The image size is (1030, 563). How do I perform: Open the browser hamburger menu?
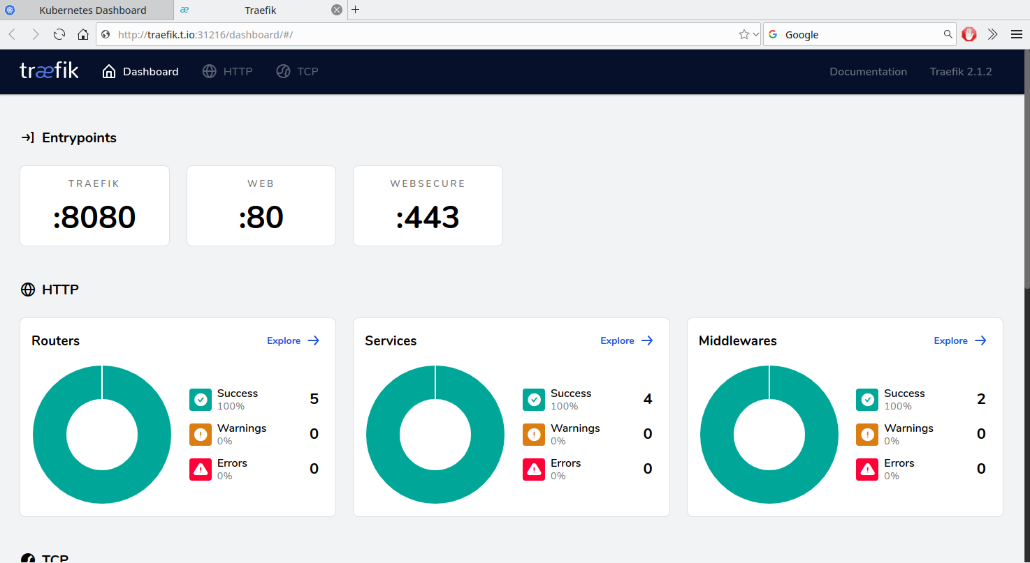point(1016,34)
